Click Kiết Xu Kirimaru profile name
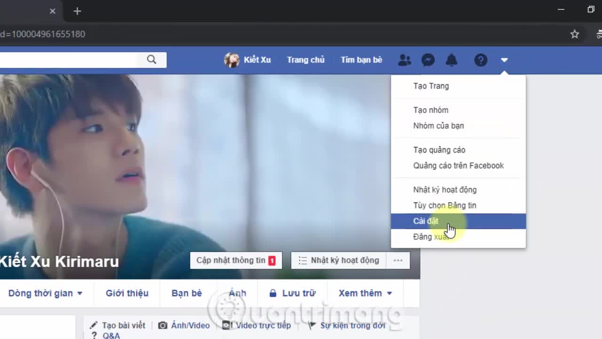 (x=59, y=261)
